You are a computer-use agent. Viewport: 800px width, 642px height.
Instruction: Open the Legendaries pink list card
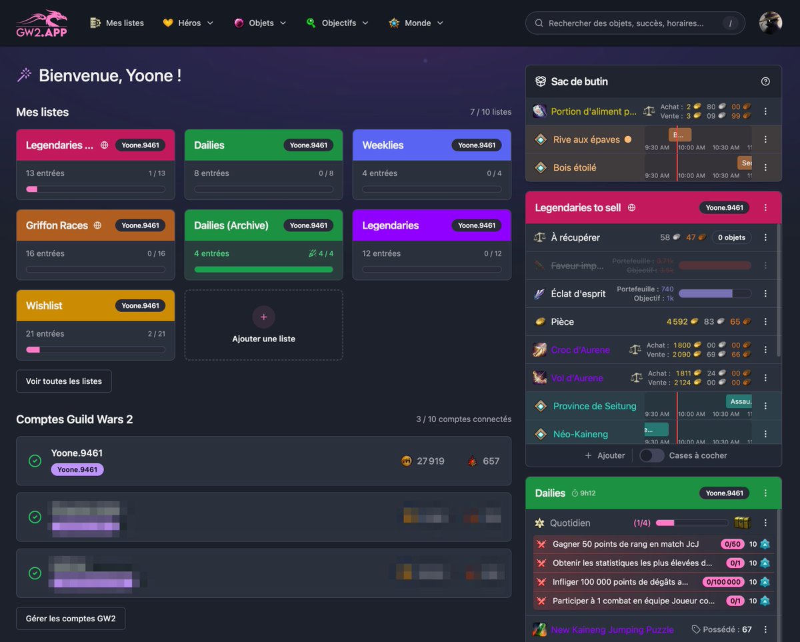[x=95, y=165]
